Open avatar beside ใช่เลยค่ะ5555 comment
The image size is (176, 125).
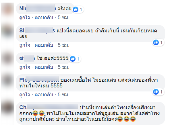[x=7, y=58]
